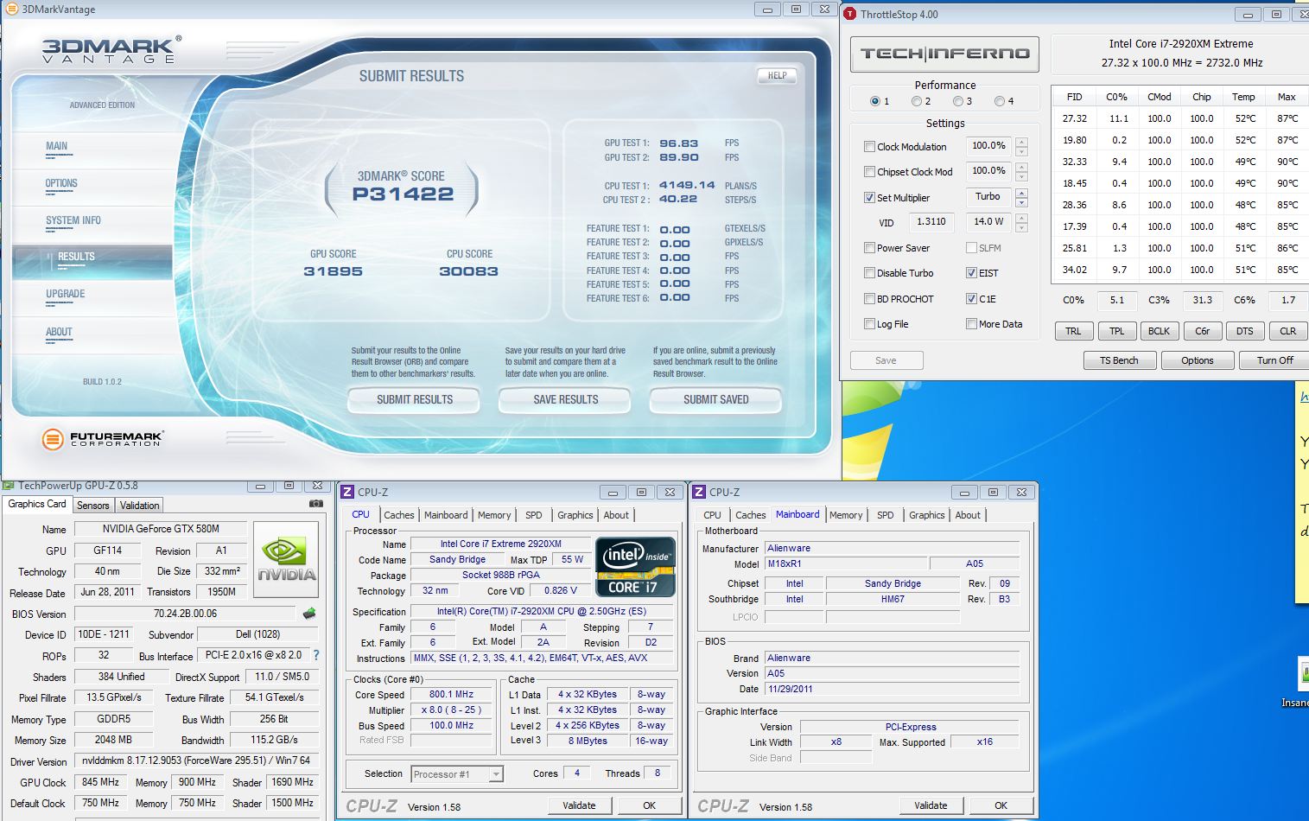The width and height of the screenshot is (1309, 821).
Task: Open Memory tab in CPU-Z mainboard window
Action: tap(846, 515)
